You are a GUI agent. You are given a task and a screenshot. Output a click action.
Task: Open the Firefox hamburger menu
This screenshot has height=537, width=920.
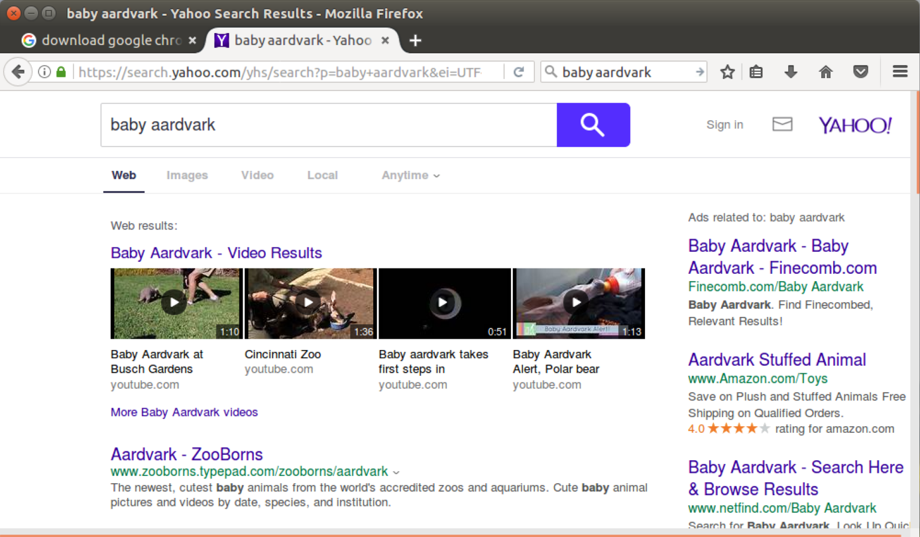900,71
